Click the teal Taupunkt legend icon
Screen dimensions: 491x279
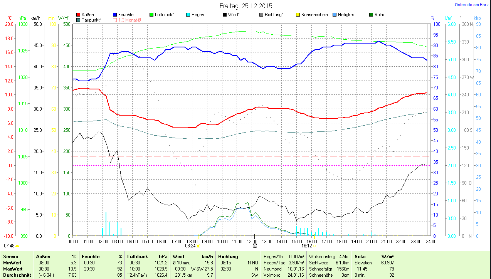pyautogui.click(x=79, y=20)
